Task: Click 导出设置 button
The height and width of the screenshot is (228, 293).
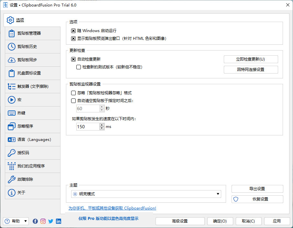Action: click(257, 189)
